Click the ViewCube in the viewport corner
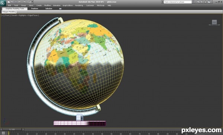 pyautogui.click(x=214, y=22)
